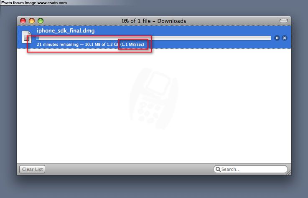Cancel the download with the X icon
Image resolution: width=308 pixels, height=198 pixels.
[x=285, y=38]
